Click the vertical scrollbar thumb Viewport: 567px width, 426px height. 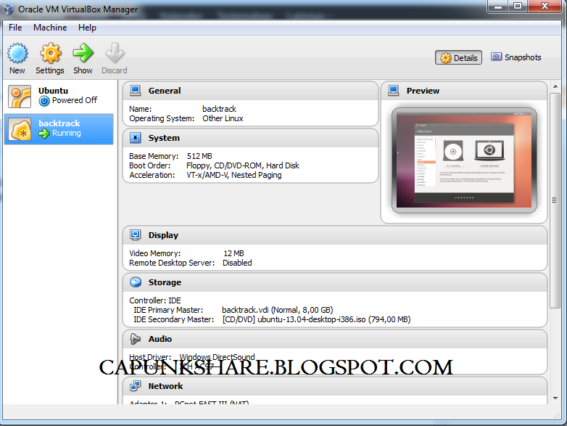click(x=555, y=200)
